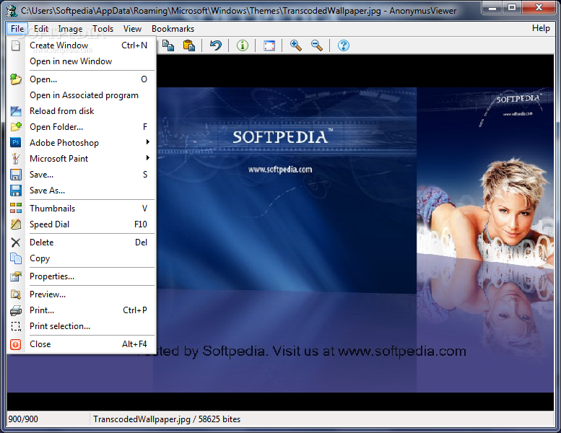
Task: Select Thumbnails menu item
Action: pyautogui.click(x=82, y=208)
